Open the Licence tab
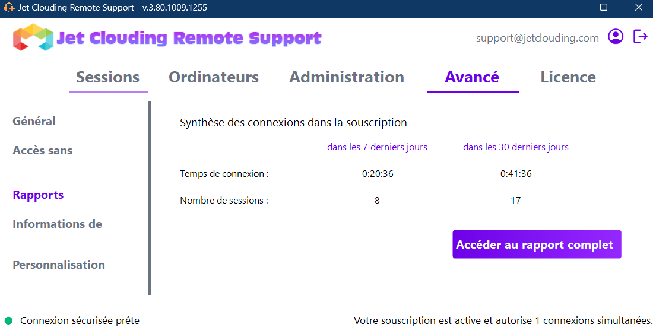The height and width of the screenshot is (327, 653). click(x=568, y=77)
